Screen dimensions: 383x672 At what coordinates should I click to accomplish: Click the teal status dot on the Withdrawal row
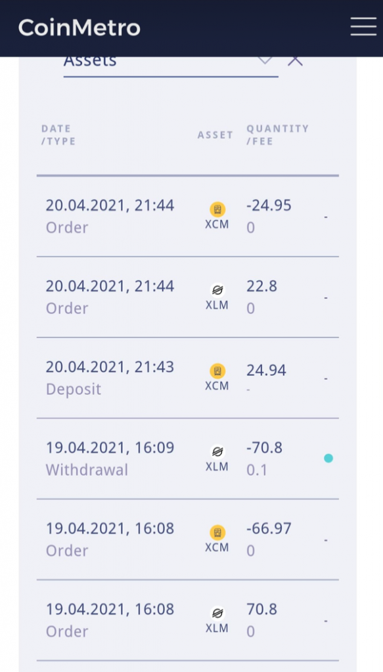point(328,457)
